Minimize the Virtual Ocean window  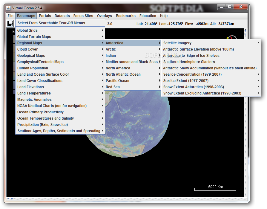coord(222,7)
